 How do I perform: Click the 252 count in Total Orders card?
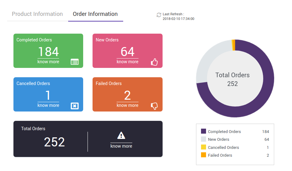click(54, 142)
